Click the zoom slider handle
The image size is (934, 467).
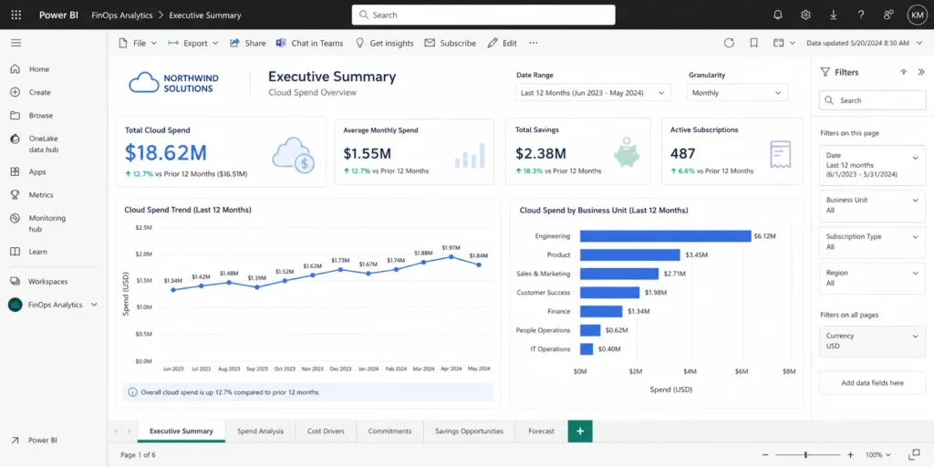(x=806, y=454)
